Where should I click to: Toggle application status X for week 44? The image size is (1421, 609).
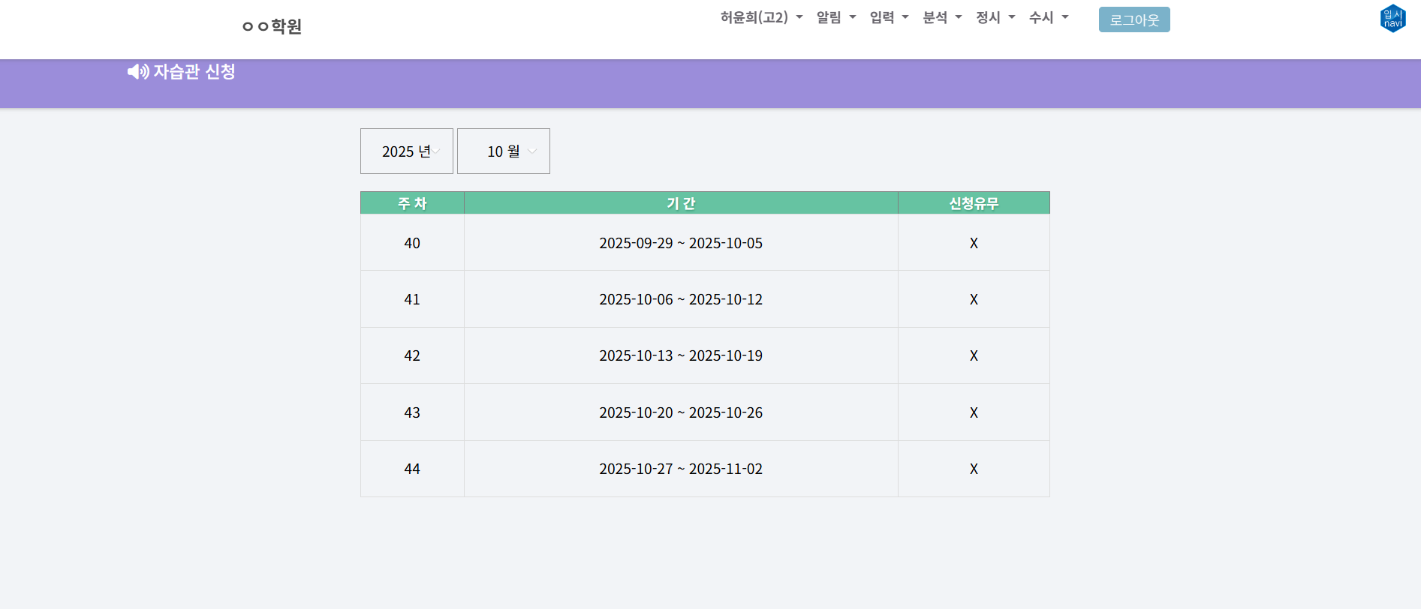pyautogui.click(x=974, y=469)
